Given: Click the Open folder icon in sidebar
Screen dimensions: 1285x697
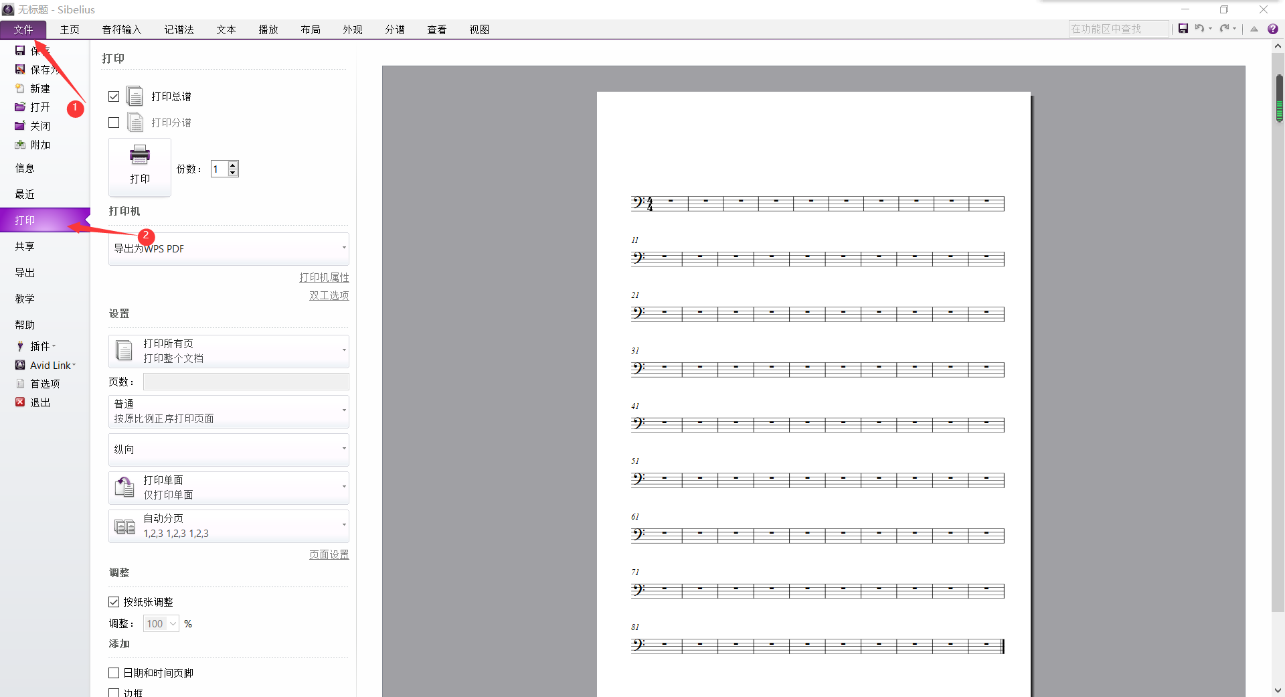Looking at the screenshot, I should coord(20,107).
